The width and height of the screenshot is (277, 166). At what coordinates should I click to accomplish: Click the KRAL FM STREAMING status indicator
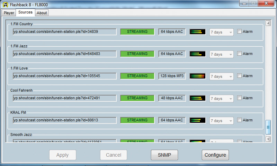coord(137,120)
